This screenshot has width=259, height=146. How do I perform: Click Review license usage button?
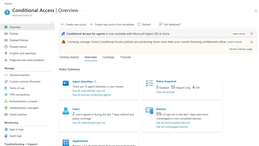(241, 49)
